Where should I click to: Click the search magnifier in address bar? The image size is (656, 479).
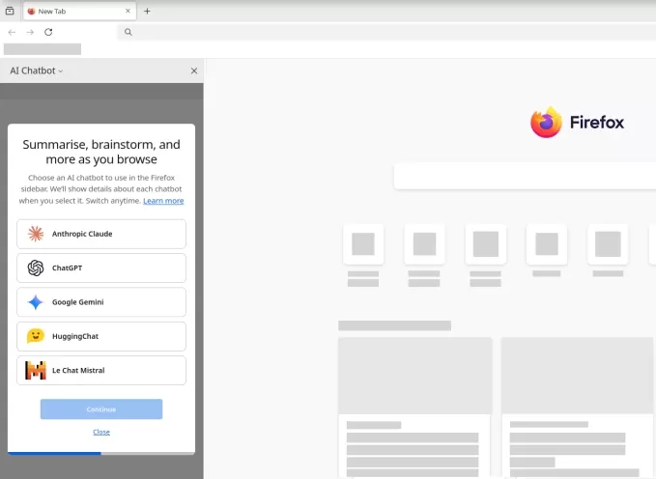tap(128, 32)
